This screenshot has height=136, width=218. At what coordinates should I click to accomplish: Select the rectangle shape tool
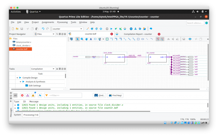click(138, 39)
